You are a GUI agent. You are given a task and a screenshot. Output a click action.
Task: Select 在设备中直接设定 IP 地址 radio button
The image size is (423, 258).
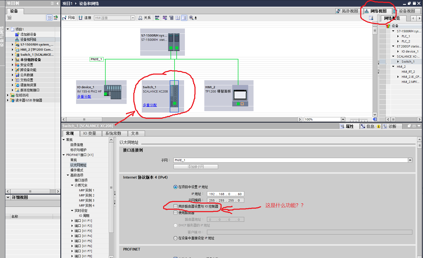176,238
